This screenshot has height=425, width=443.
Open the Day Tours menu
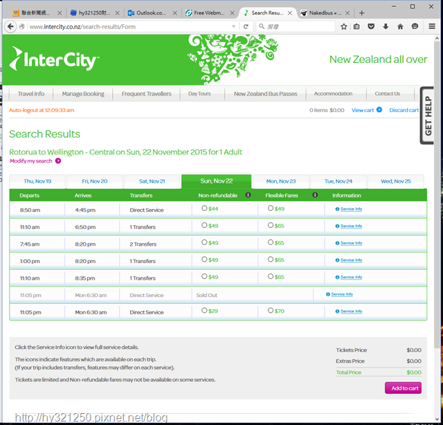pos(199,94)
